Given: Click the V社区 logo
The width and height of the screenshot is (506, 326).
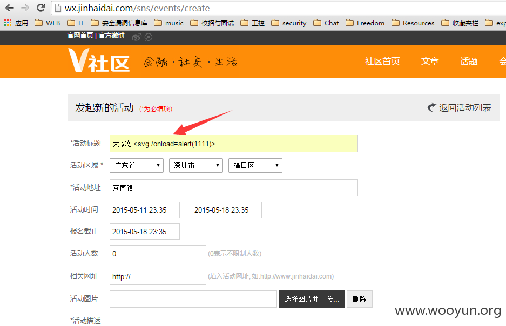Looking at the screenshot, I should point(99,60).
